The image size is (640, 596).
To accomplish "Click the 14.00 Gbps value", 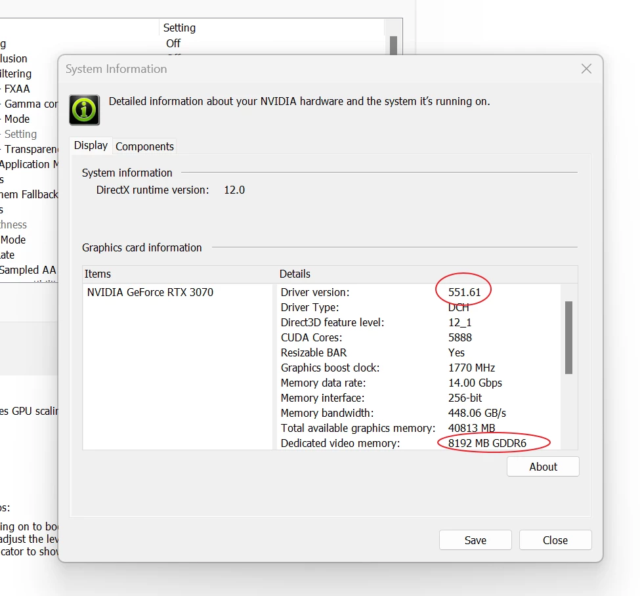I will [475, 383].
